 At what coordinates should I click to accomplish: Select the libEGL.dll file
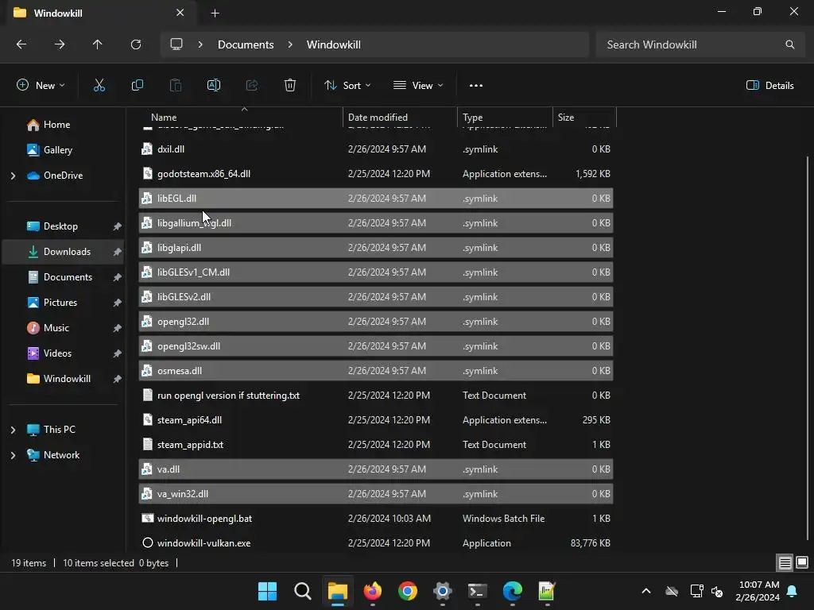376,198
